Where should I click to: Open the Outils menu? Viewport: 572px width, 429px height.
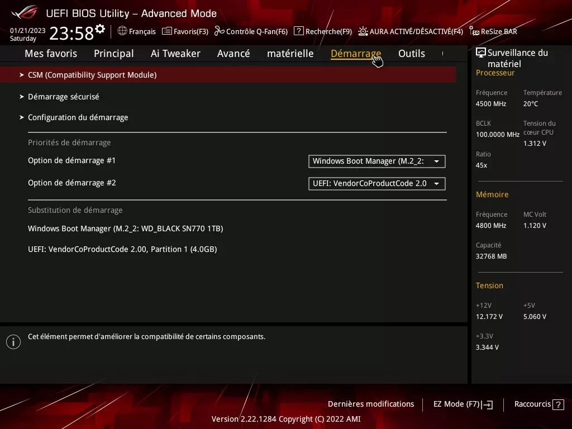click(412, 53)
